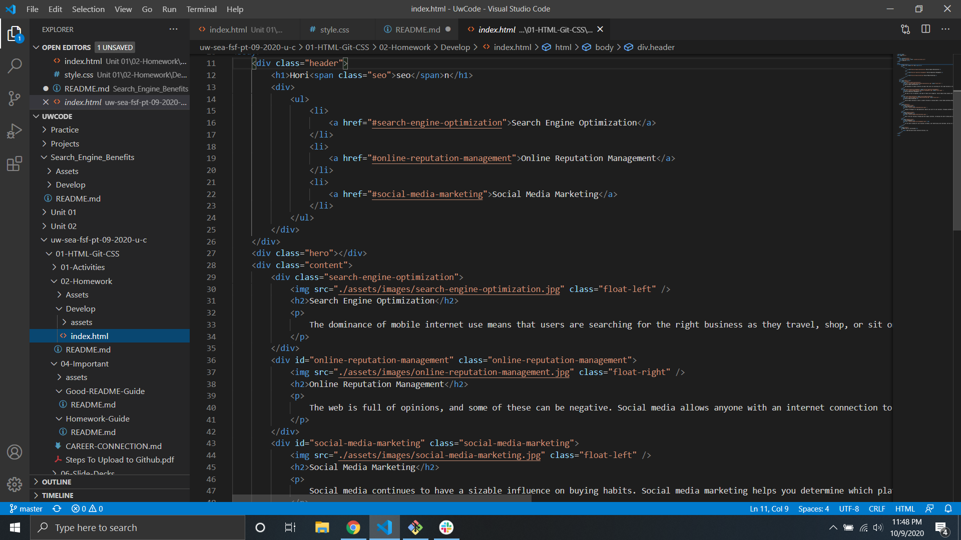This screenshot has width=961, height=540.
Task: Click the Notifications bell icon in status bar
Action: pos(948,507)
